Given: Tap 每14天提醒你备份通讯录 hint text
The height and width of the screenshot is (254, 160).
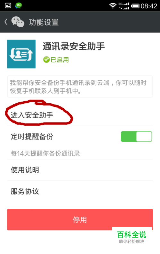Looking at the screenshot, I should click(45, 153).
